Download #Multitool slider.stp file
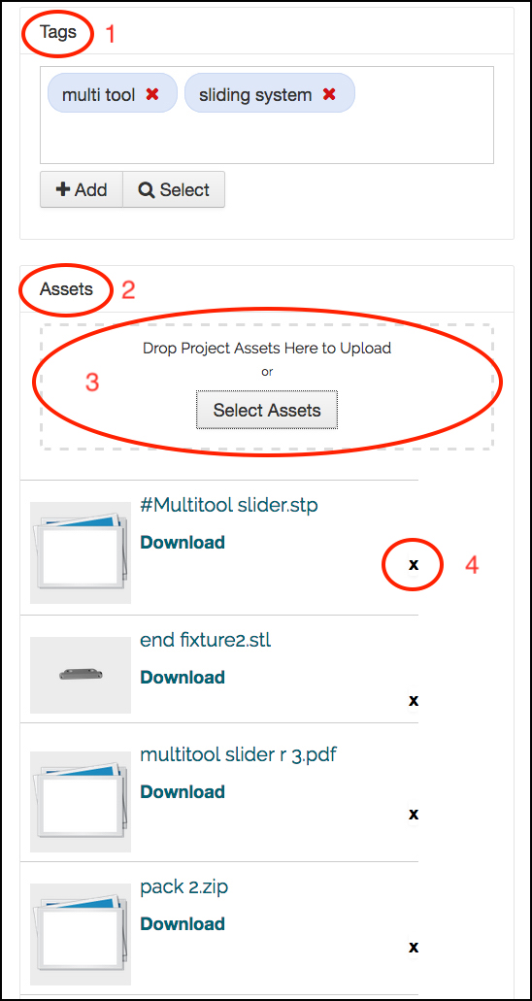The width and height of the screenshot is (532, 1001). (183, 542)
